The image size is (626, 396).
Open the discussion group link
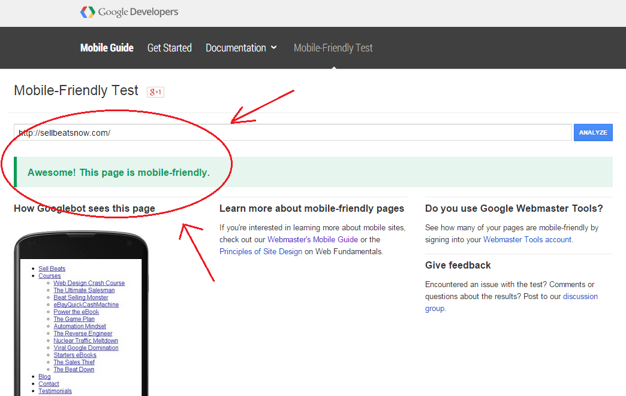(x=511, y=302)
